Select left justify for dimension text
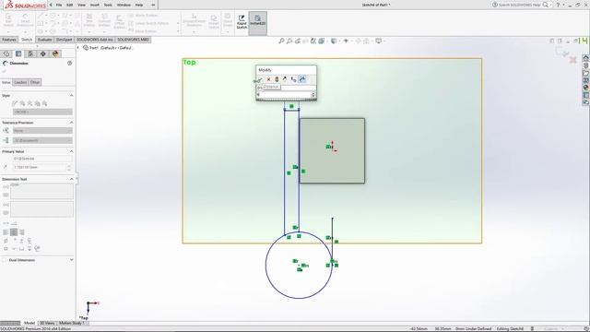 point(6,232)
